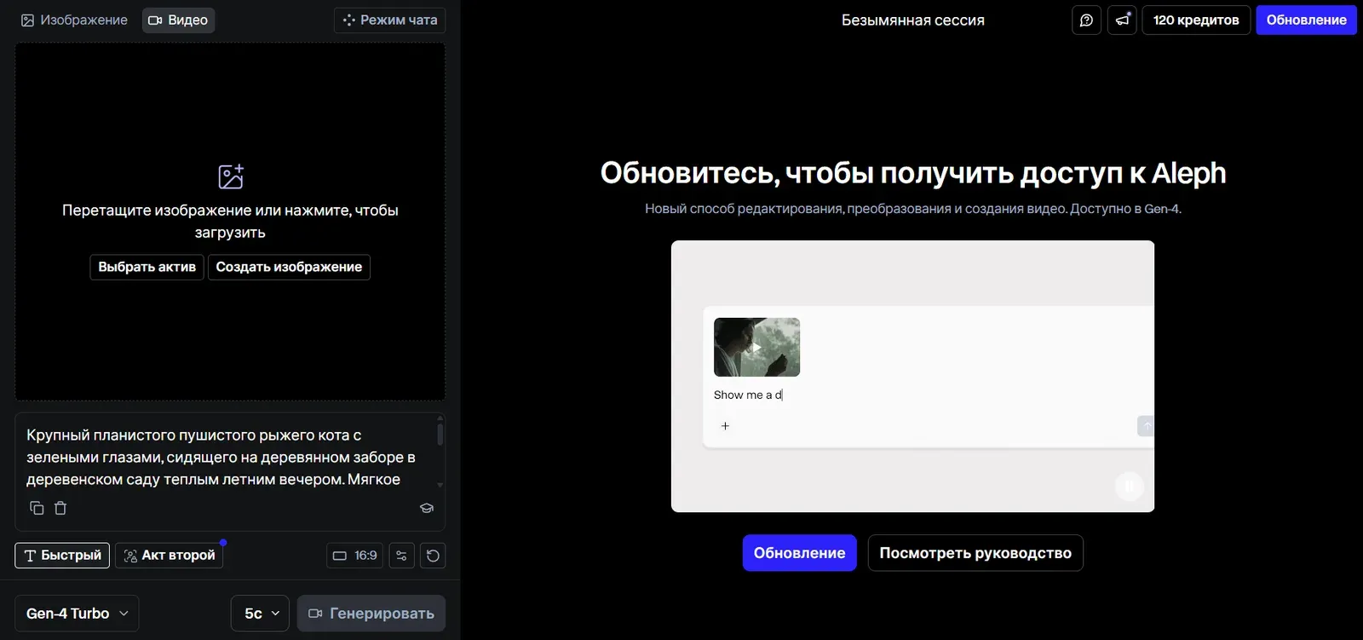Open the settings sliders icon
Viewport: 1363px width, 640px height.
[401, 556]
